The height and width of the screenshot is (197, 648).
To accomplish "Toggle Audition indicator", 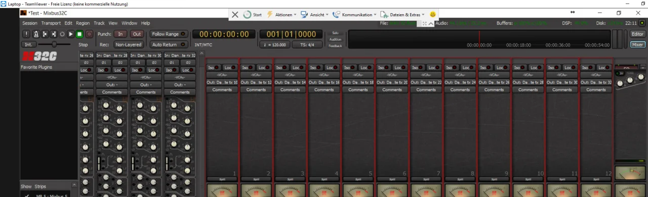I will pos(335,39).
